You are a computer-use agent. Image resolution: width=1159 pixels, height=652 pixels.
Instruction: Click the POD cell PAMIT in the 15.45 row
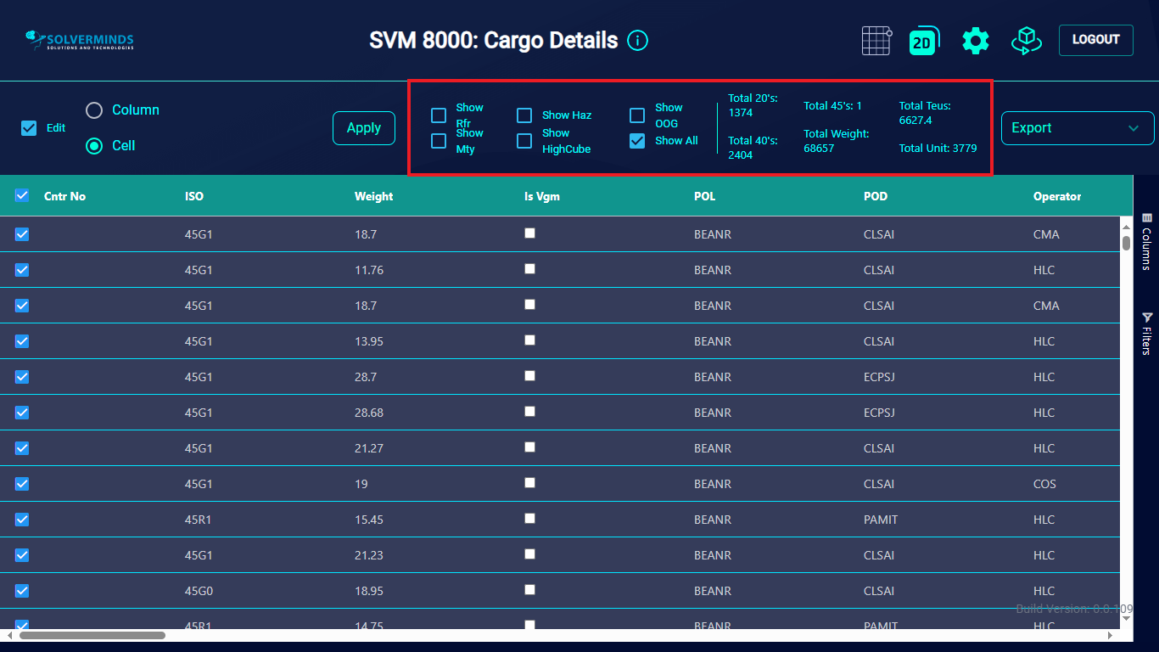pyautogui.click(x=881, y=520)
